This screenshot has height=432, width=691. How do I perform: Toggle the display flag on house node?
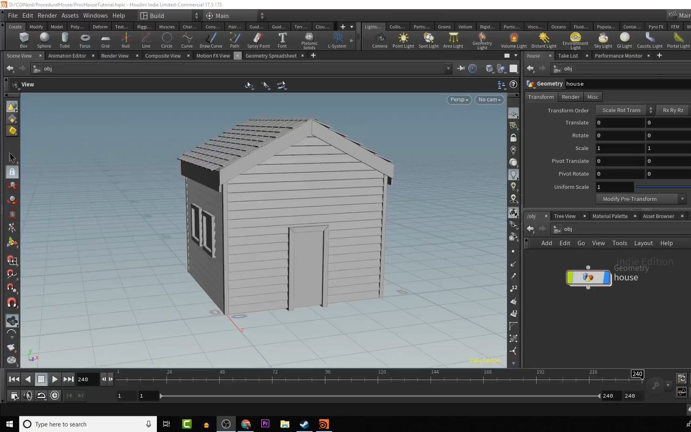pos(606,277)
